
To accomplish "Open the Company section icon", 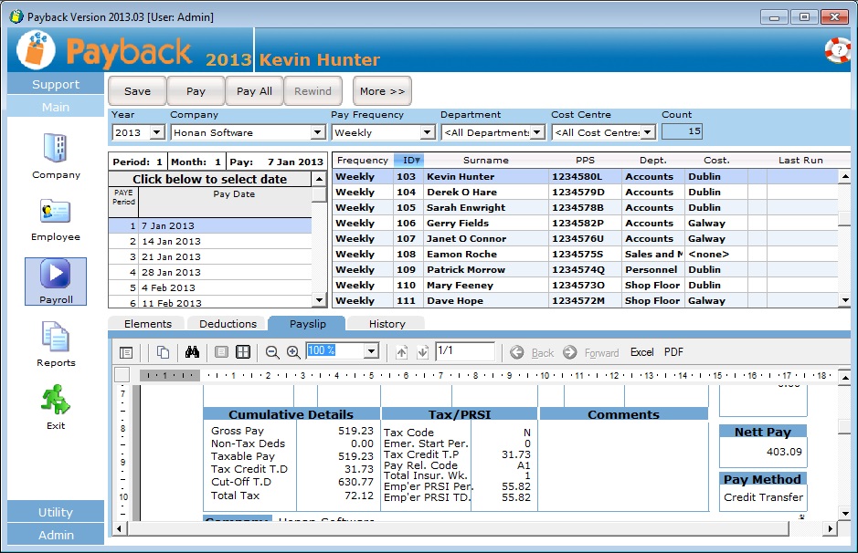I will (x=56, y=149).
